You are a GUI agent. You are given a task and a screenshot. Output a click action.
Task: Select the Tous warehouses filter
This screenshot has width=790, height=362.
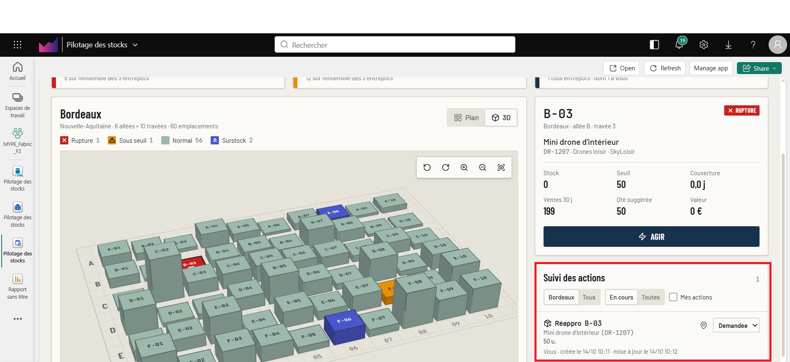pyautogui.click(x=589, y=297)
